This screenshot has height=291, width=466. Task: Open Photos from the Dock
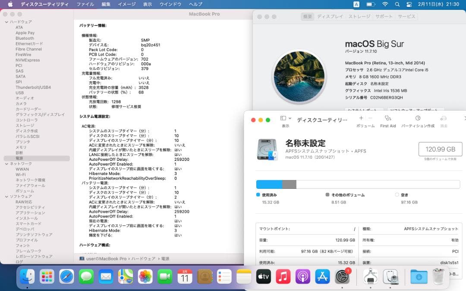(145, 276)
